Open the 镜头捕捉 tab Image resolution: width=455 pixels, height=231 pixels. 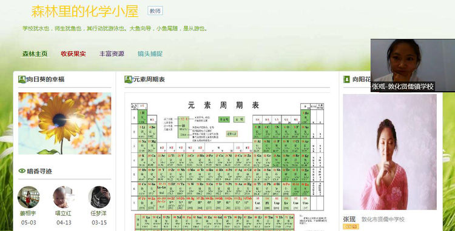pos(150,54)
